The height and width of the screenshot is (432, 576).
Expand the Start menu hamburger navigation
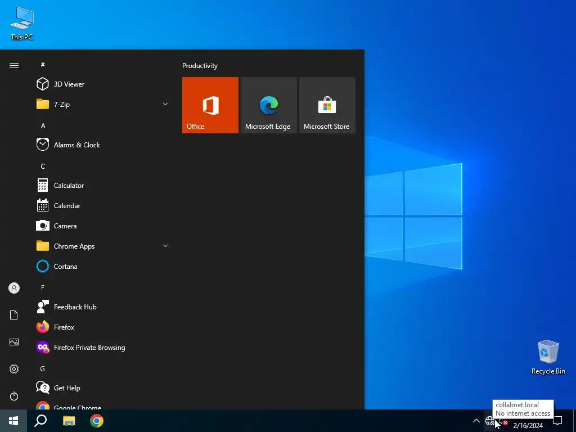point(14,65)
